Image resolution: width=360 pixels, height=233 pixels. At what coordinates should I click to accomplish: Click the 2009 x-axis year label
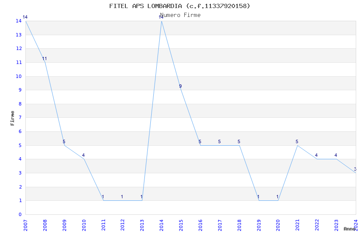(64, 225)
